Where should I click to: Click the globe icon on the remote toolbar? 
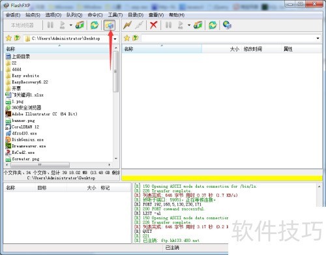click(x=227, y=25)
